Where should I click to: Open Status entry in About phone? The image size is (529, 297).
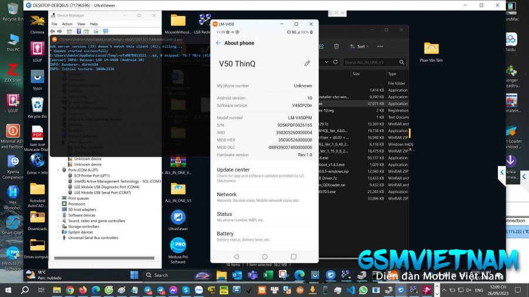coord(264,217)
